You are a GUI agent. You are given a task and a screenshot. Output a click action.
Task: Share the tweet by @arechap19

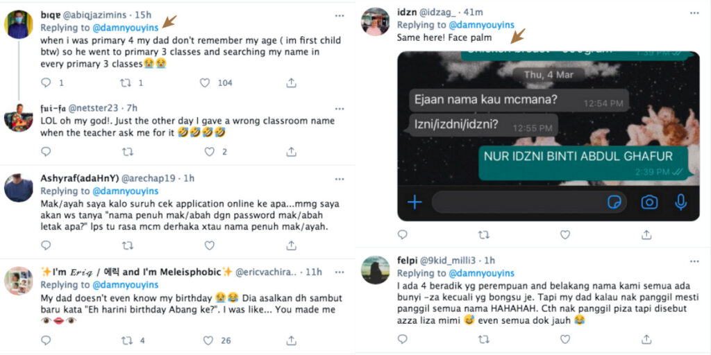[291, 245]
